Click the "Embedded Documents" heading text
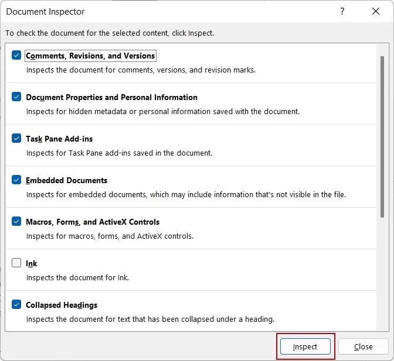The width and height of the screenshot is (394, 361). 66,180
